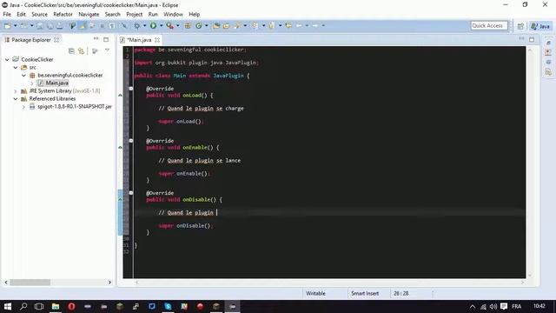Click the Back navigation arrow in the toolbar
Image resolution: width=556 pixels, height=313 pixels.
click(299, 25)
